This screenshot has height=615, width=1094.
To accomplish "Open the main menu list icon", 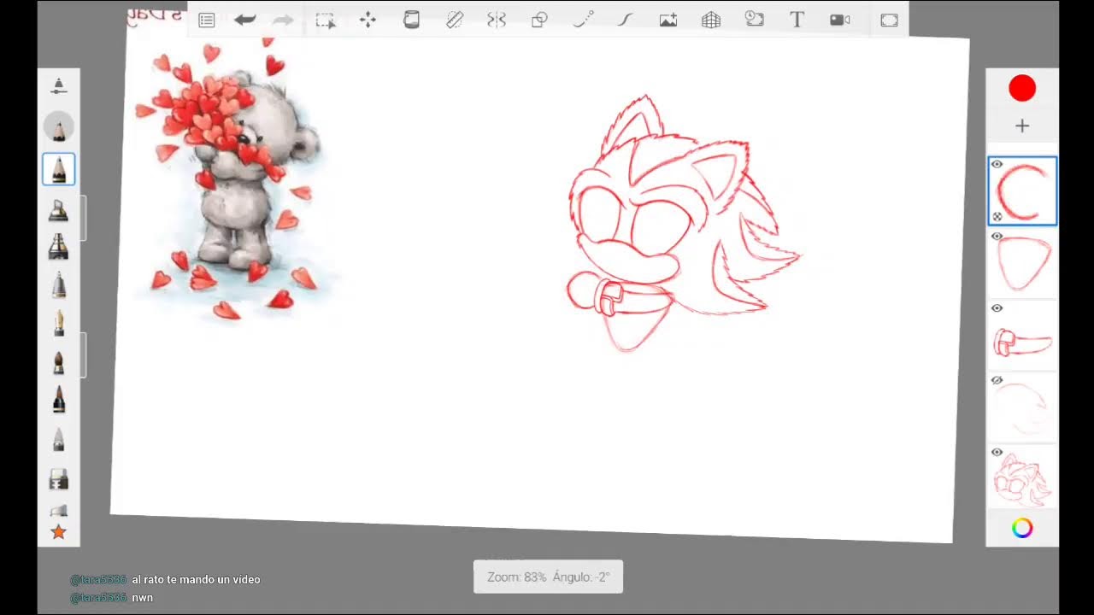I will pyautogui.click(x=206, y=20).
